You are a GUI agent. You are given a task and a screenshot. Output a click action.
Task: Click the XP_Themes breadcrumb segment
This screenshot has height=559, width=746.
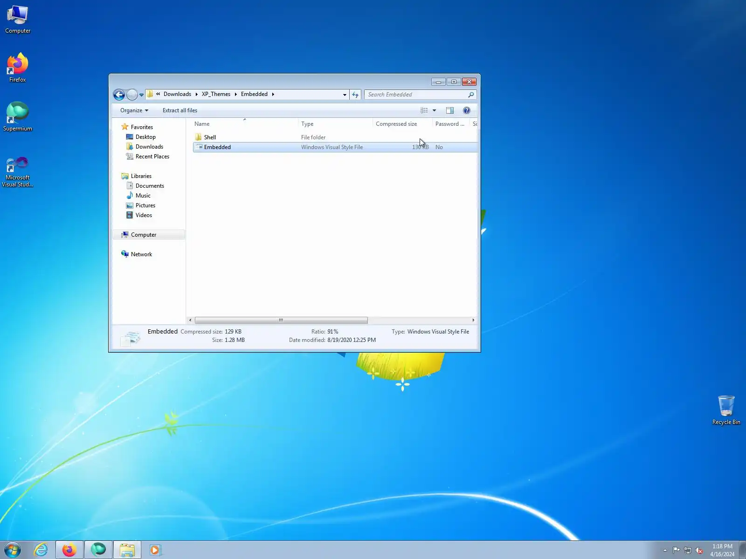click(216, 94)
